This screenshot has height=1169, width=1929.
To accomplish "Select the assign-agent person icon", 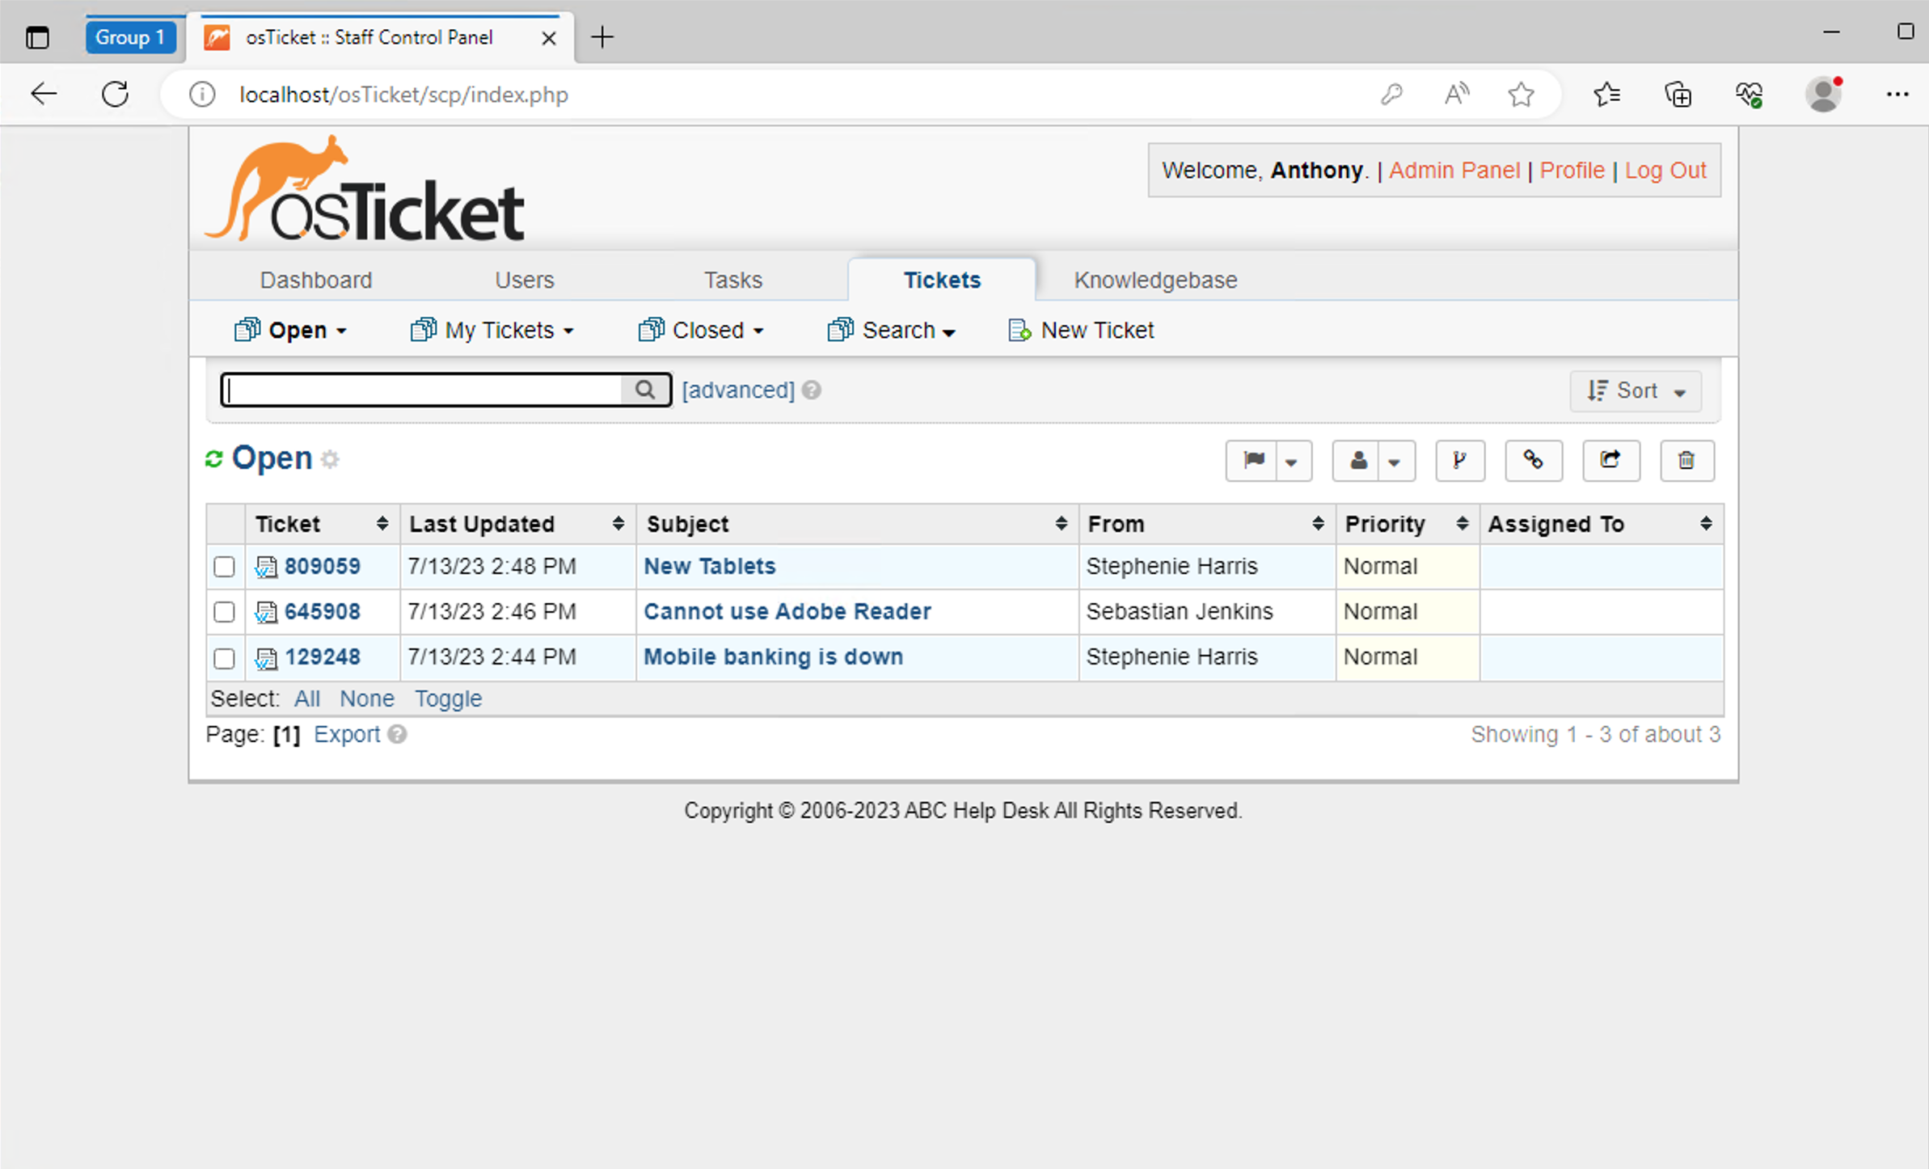I will click(1357, 460).
